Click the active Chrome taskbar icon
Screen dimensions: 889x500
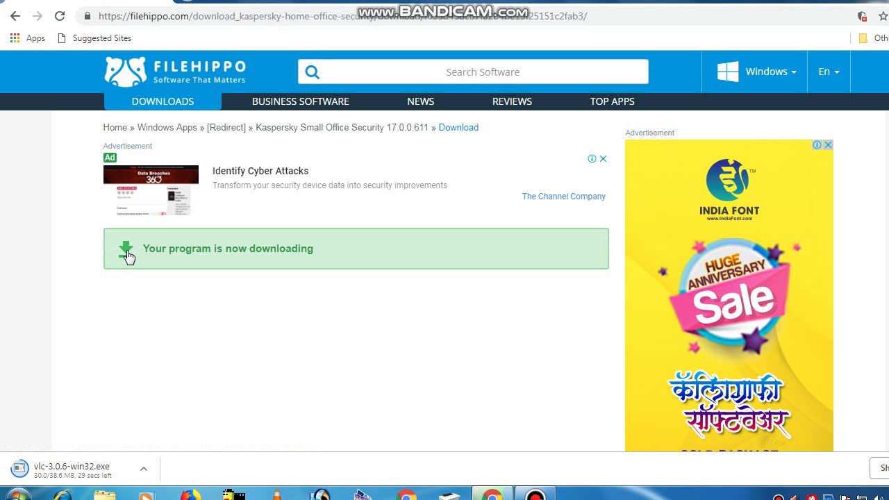tap(492, 496)
